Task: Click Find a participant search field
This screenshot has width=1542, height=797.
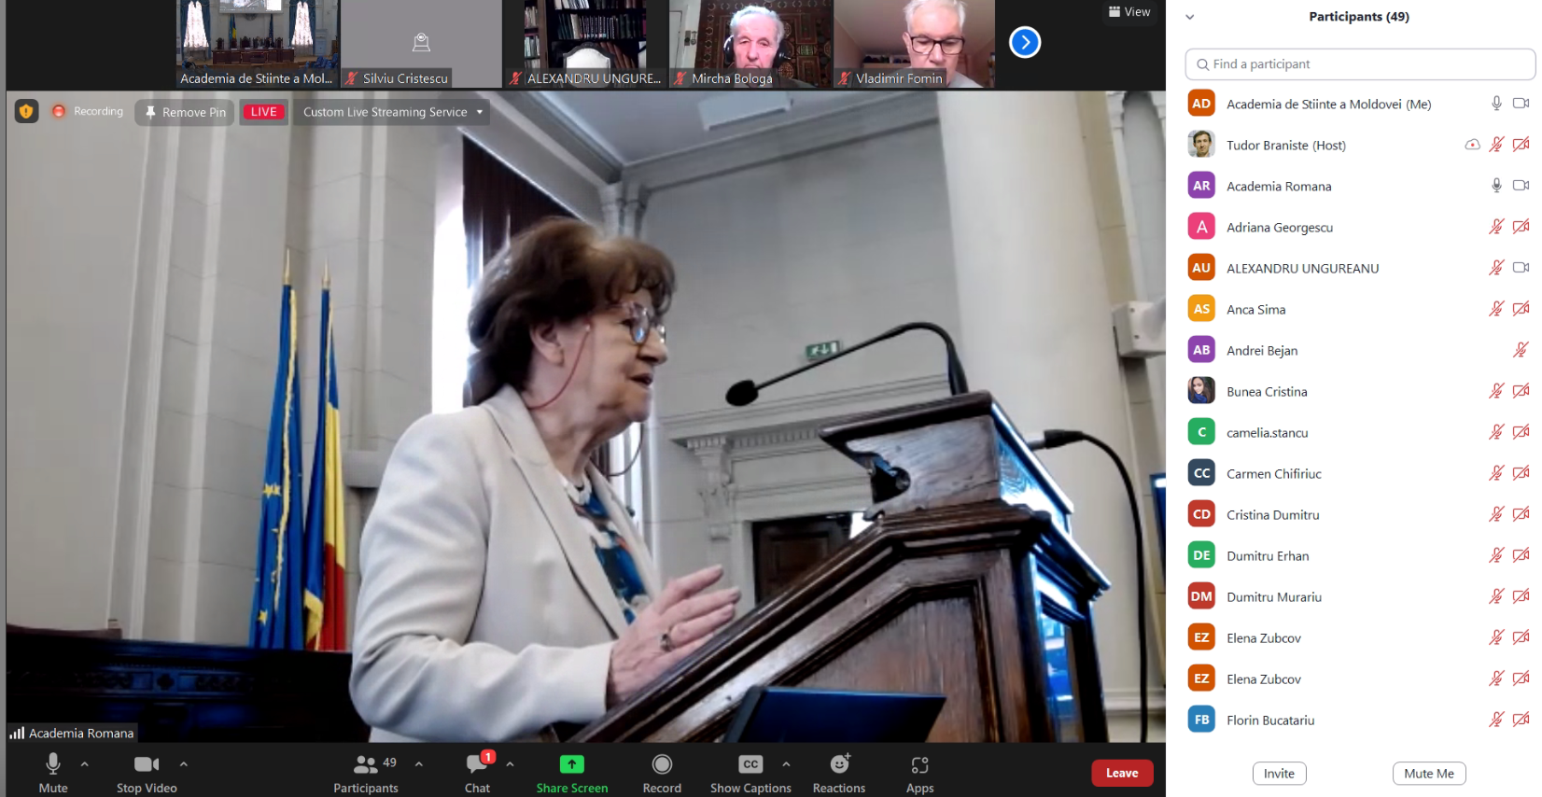Action: click(1360, 64)
